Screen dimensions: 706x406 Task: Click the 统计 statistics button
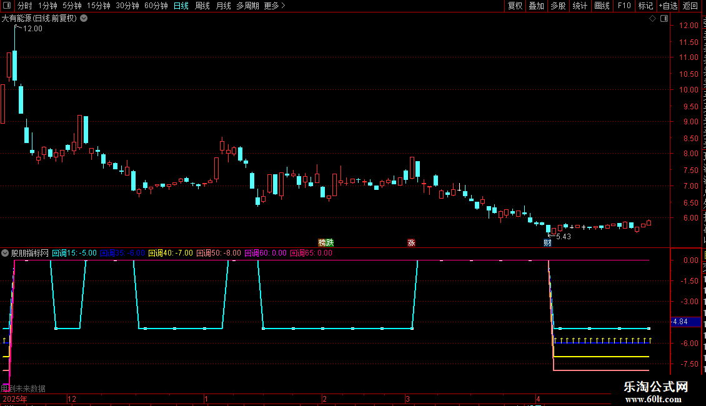coord(579,6)
